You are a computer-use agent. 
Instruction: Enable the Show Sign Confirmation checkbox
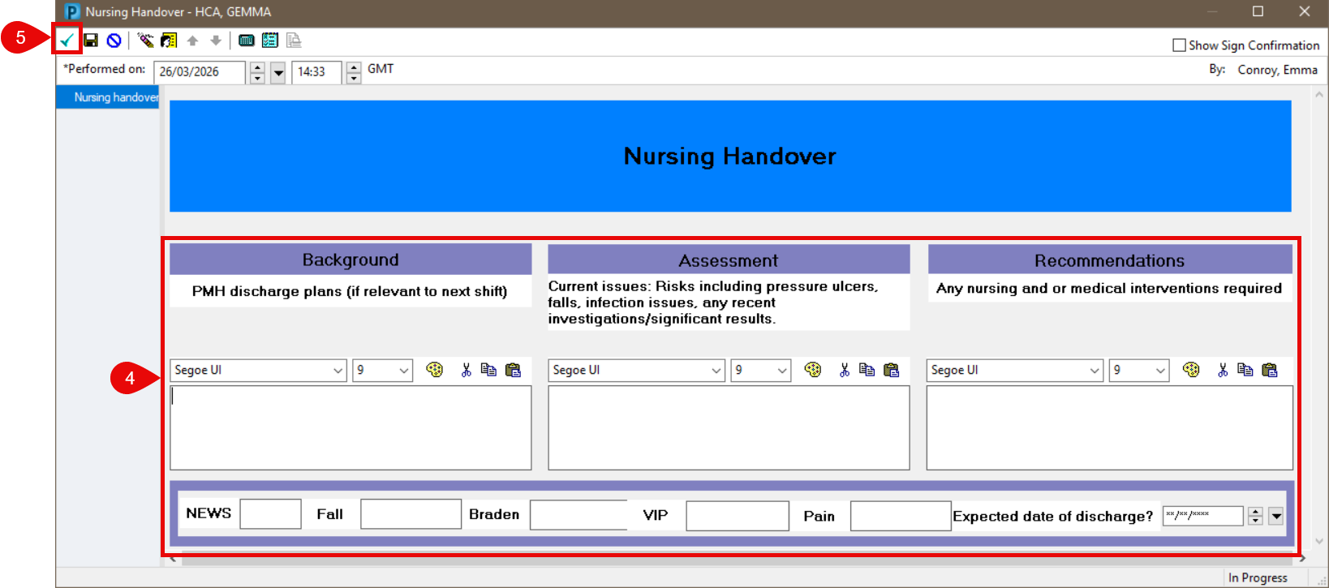(1179, 45)
